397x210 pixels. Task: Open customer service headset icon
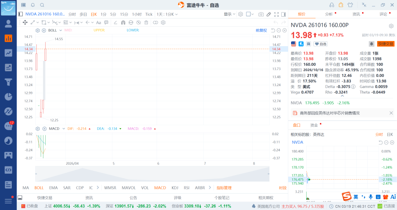tap(332, 5)
